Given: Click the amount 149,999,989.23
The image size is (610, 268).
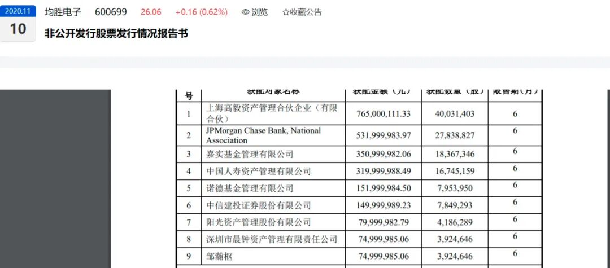Looking at the screenshot, I should coord(383,205).
